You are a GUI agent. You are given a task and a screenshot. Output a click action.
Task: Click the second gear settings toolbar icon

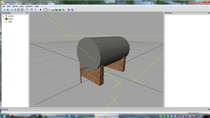pyautogui.click(x=72, y=10)
